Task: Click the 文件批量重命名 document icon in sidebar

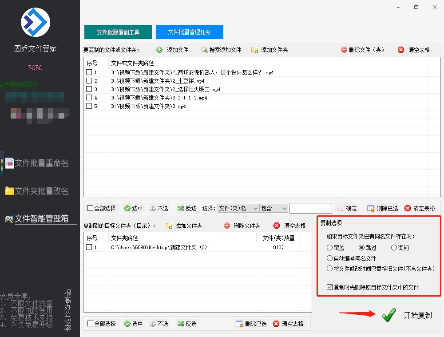Action: (x=9, y=163)
